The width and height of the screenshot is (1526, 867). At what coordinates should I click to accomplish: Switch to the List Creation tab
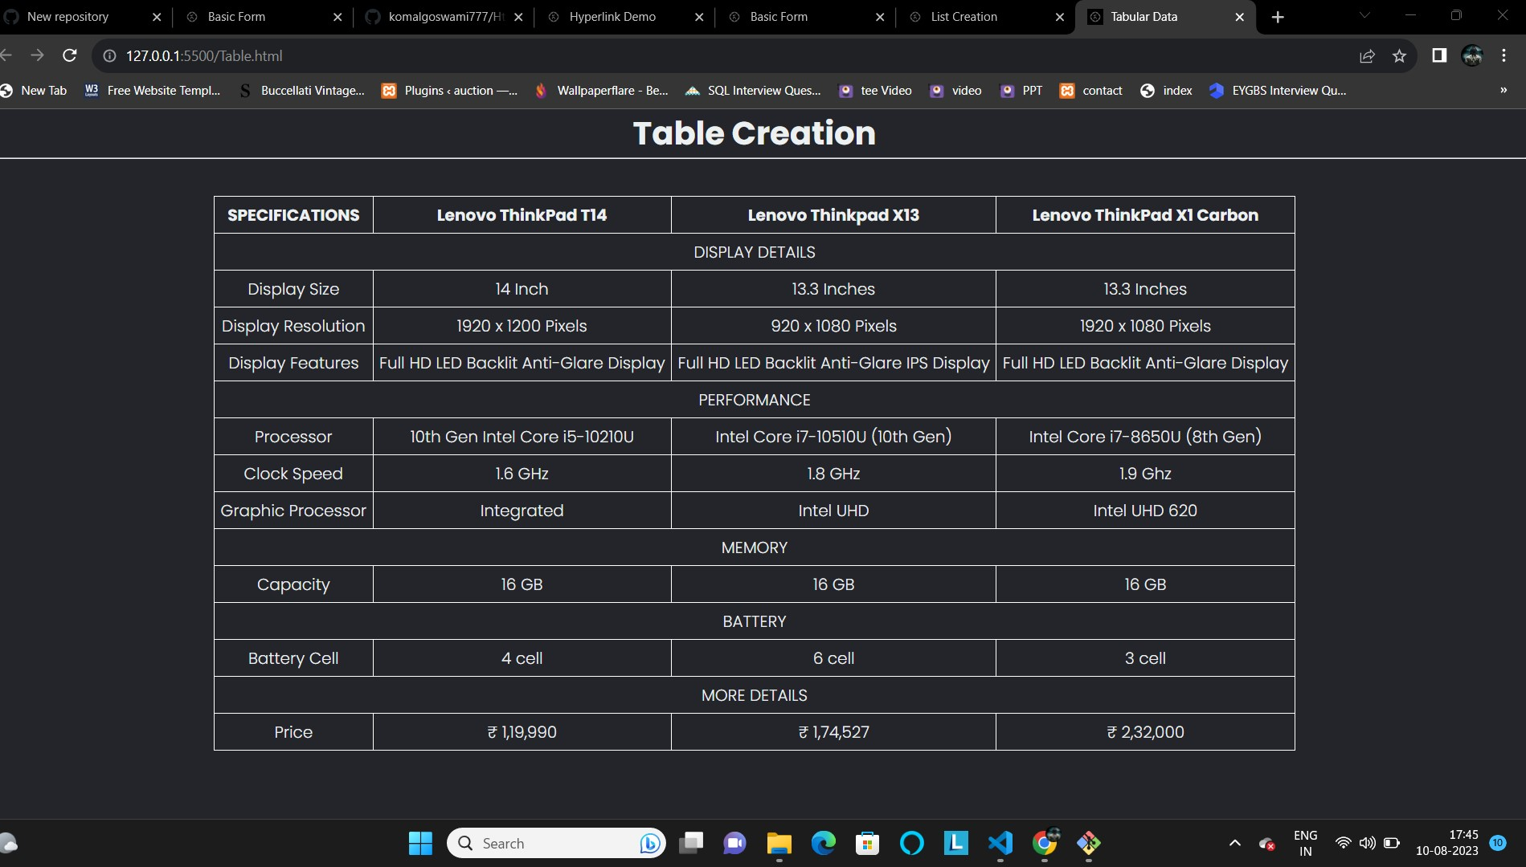[963, 16]
